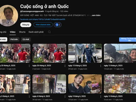Open the 13 tháng 6 selfie-with-statue thumbnail
Screen dimensions: 136x102
pyautogui.click(x=120, y=53)
